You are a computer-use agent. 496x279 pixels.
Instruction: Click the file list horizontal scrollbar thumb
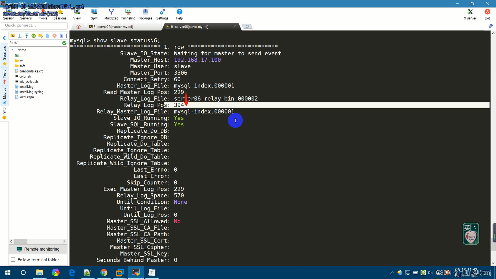pos(21,241)
